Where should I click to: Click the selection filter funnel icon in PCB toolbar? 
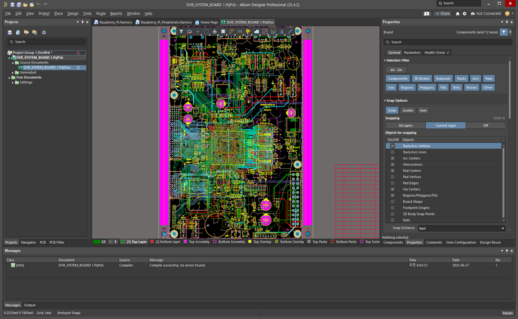(x=181, y=32)
